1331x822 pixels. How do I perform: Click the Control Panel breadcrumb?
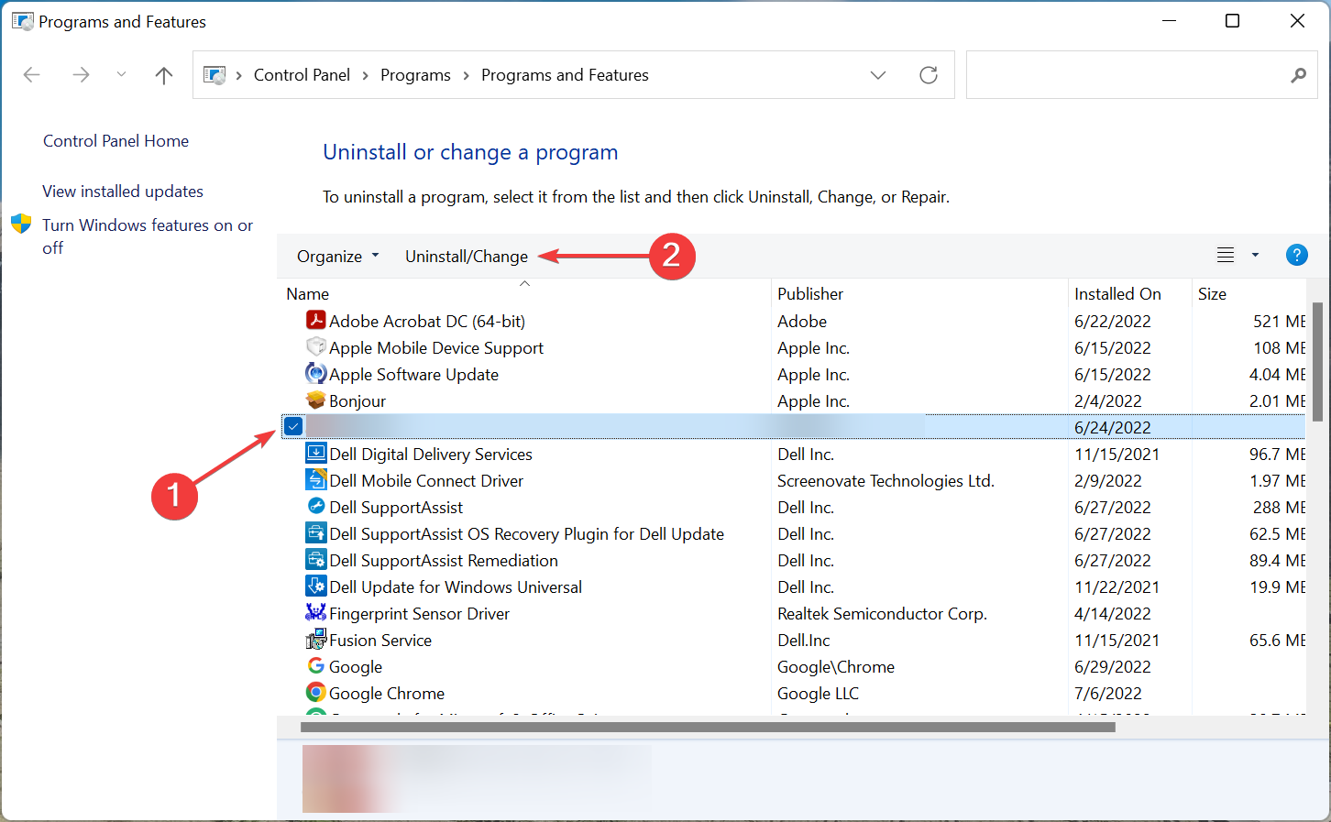click(302, 75)
